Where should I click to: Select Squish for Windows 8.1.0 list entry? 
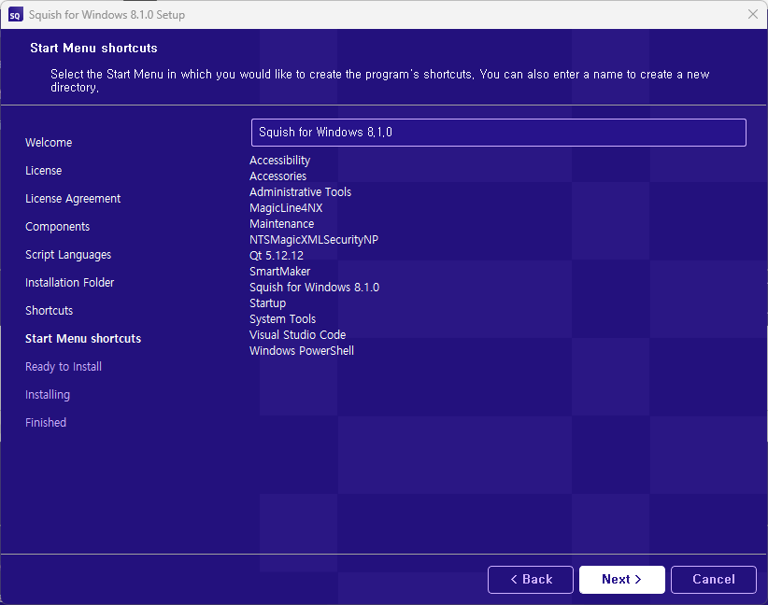tap(315, 288)
